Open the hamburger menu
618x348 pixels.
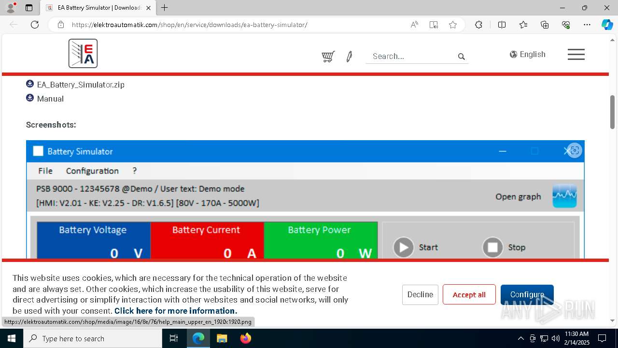[576, 55]
